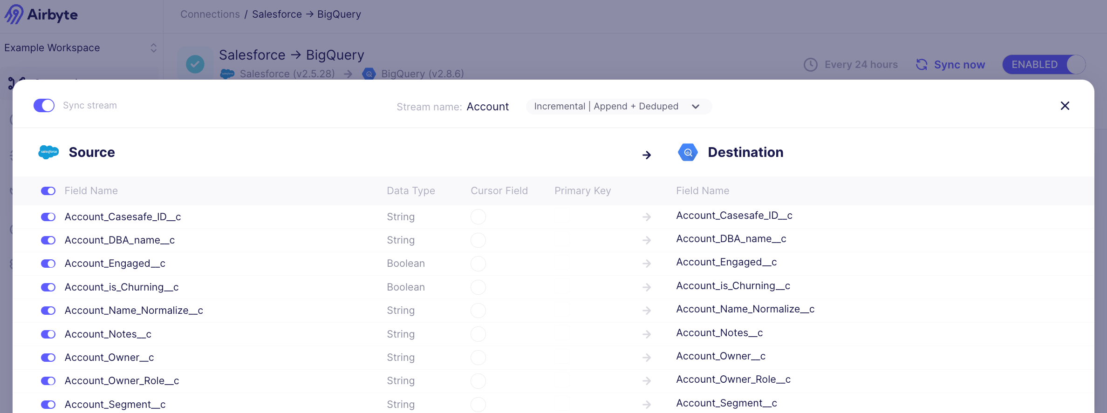This screenshot has height=413, width=1107.
Task: Click the BigQuery hexagon icon beside Destination
Action: point(688,152)
